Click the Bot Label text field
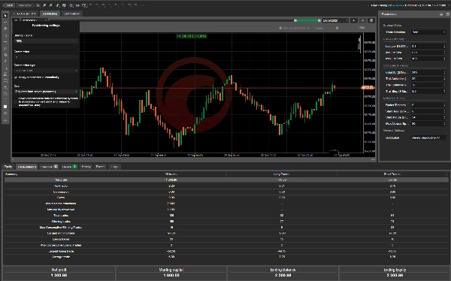Viewport: 451px width, 281px height. click(428, 137)
